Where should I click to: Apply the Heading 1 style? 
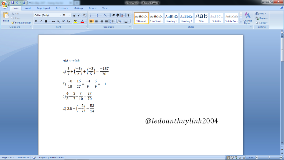tap(171, 18)
